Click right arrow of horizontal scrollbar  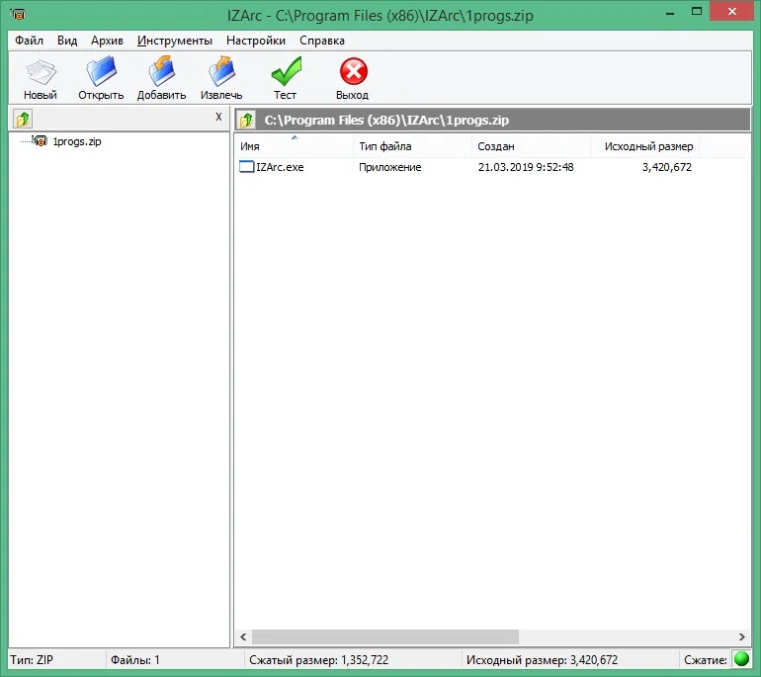click(x=741, y=636)
